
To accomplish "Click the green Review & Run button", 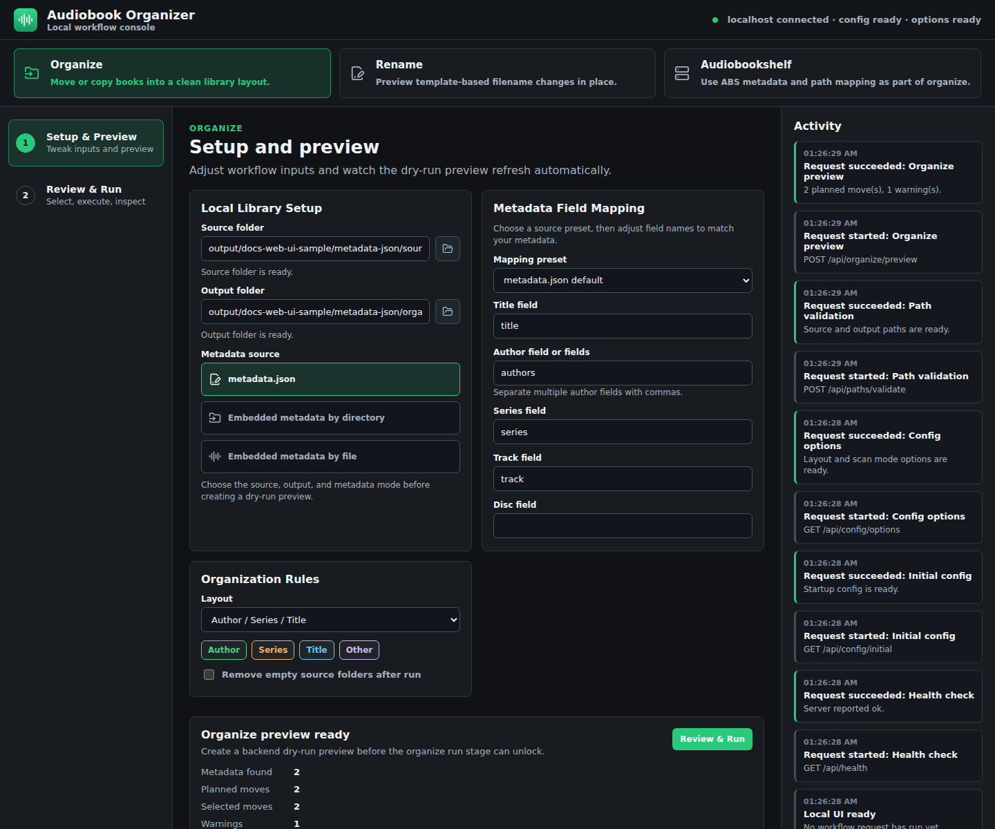I will pyautogui.click(x=712, y=739).
